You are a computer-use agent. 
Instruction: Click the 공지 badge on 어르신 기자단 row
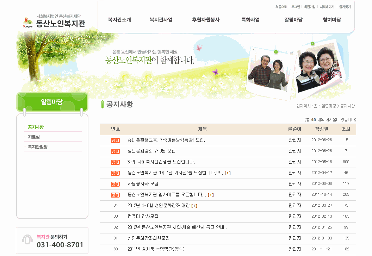click(x=115, y=173)
